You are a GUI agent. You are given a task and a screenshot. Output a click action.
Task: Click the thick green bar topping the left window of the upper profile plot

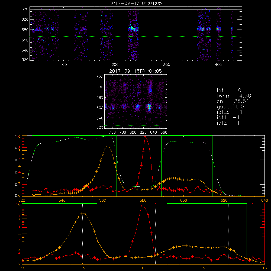click(74, 136)
